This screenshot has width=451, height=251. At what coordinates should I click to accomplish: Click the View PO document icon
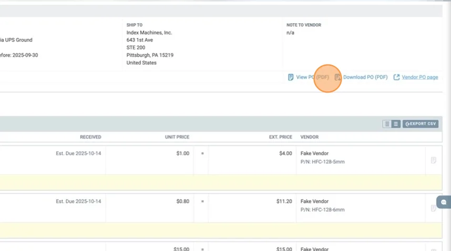point(291,77)
